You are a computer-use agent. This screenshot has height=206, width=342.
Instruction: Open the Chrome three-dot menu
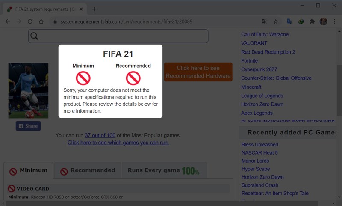click(335, 21)
